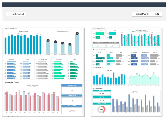Click the Return on Investment heading
168x119 pixels.
(99, 50)
